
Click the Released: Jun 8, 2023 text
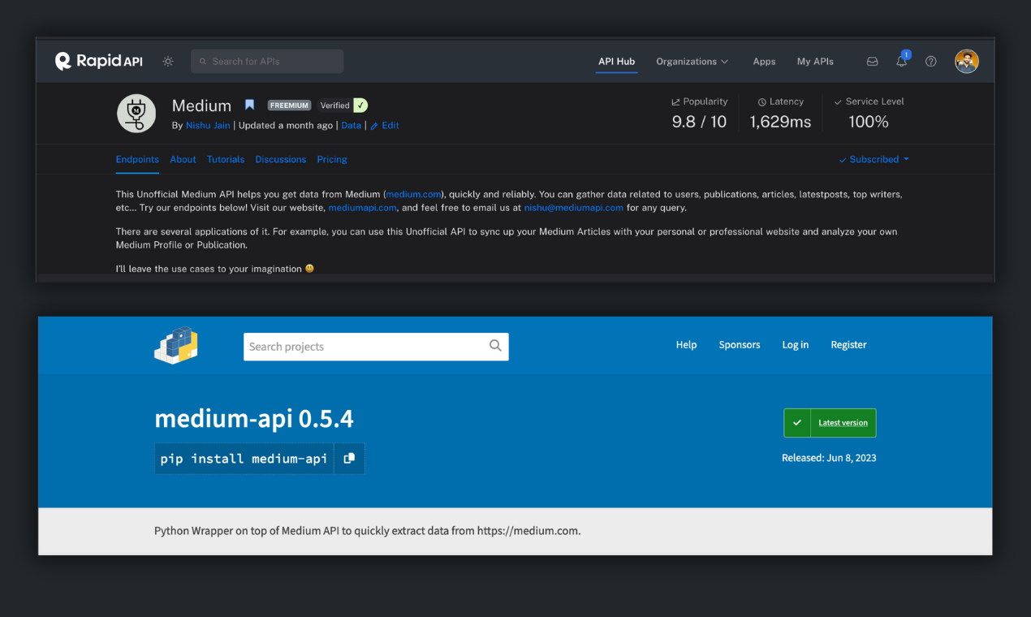point(829,458)
